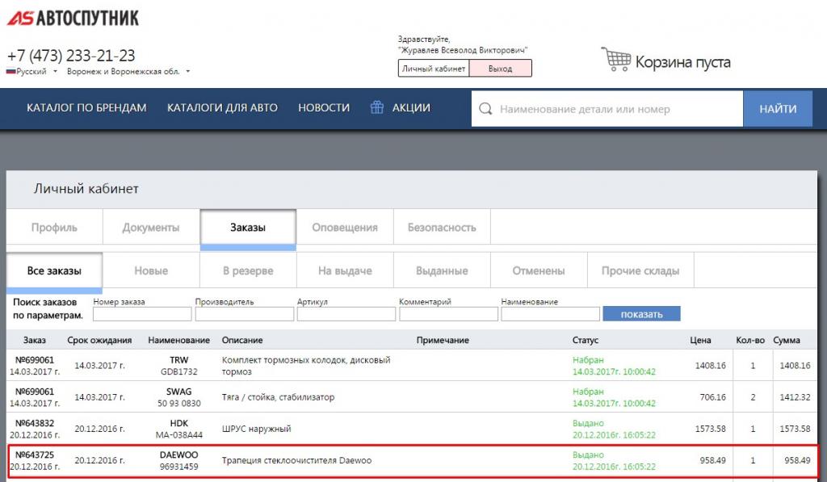
Task: Click the gift icon next to Акции
Action: coord(376,107)
